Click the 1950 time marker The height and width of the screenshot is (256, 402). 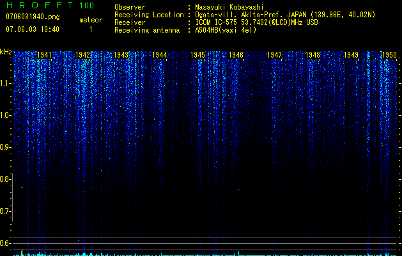pyautogui.click(x=389, y=55)
